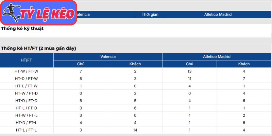Screen dimensions: 272x136
Task: Select the HT/FT column header
Action: click(x=27, y=60)
